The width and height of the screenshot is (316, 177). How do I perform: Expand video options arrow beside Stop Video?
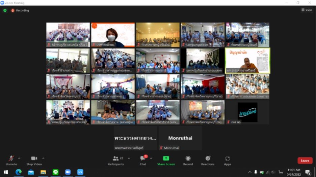click(x=43, y=158)
